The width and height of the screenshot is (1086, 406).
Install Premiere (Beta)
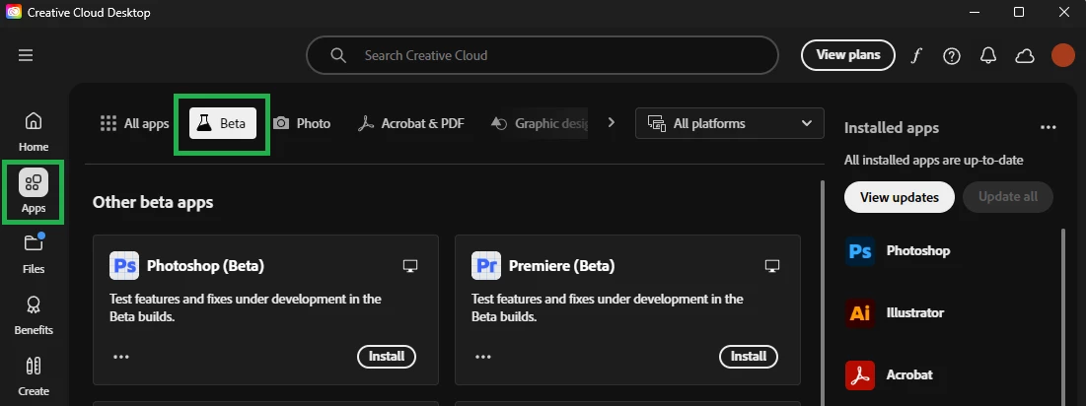(749, 357)
